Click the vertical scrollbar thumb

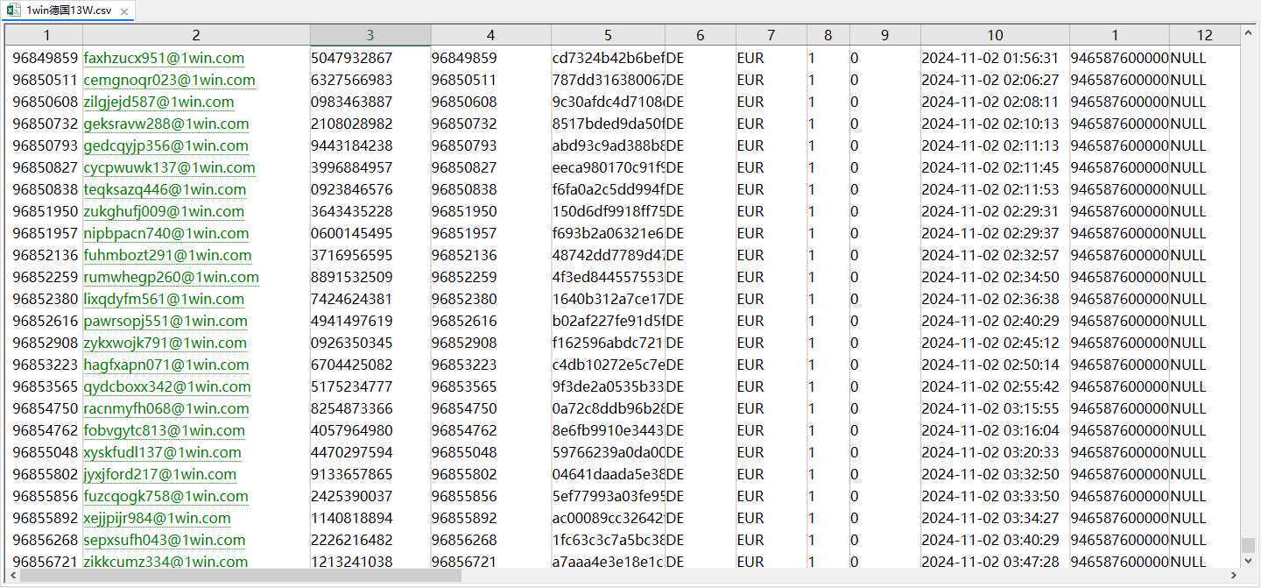1249,544
